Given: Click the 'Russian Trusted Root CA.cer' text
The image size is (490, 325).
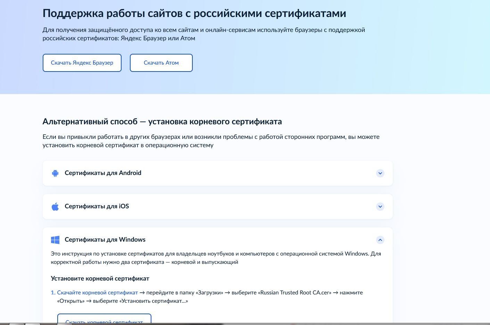Looking at the screenshot, I should pos(296,293).
